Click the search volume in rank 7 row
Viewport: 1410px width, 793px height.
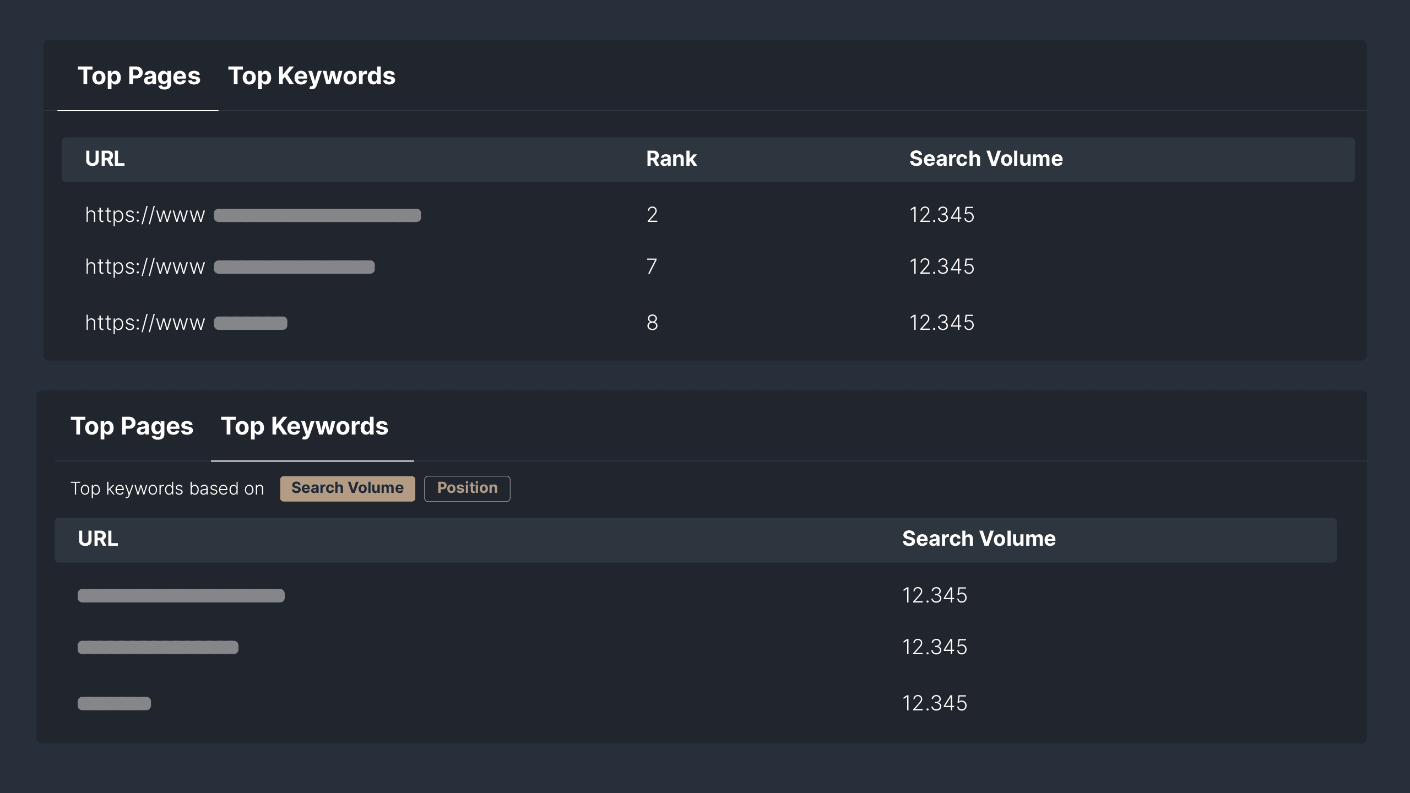pos(941,267)
